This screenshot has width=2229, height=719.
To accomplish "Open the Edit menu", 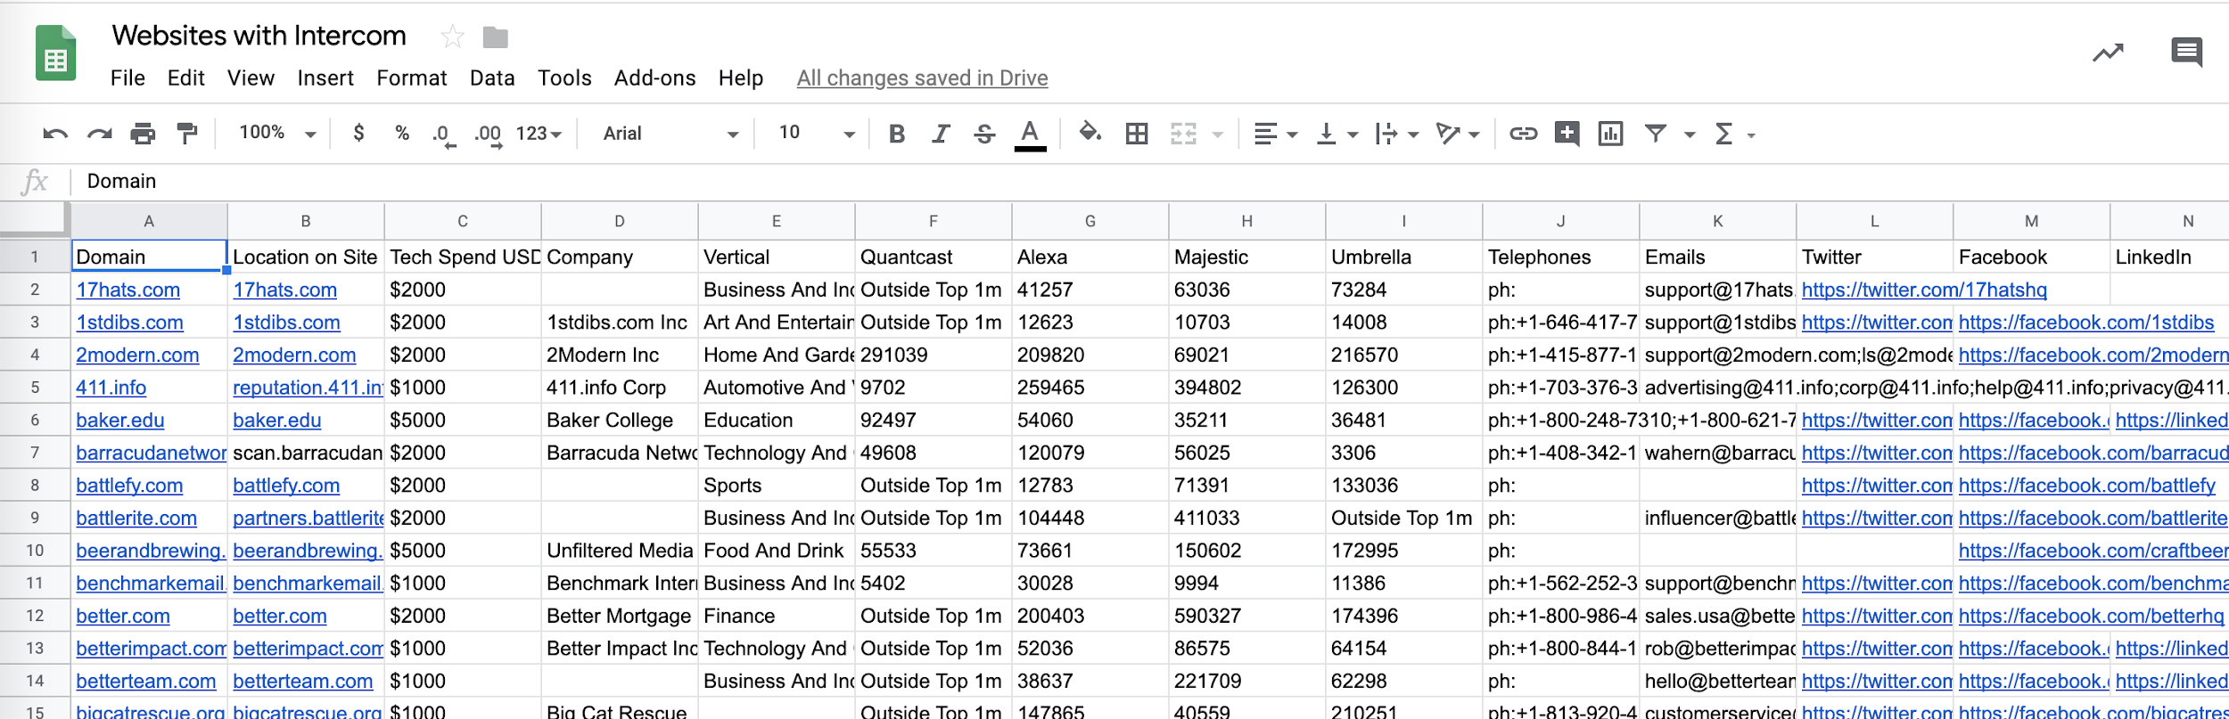I will coord(185,78).
